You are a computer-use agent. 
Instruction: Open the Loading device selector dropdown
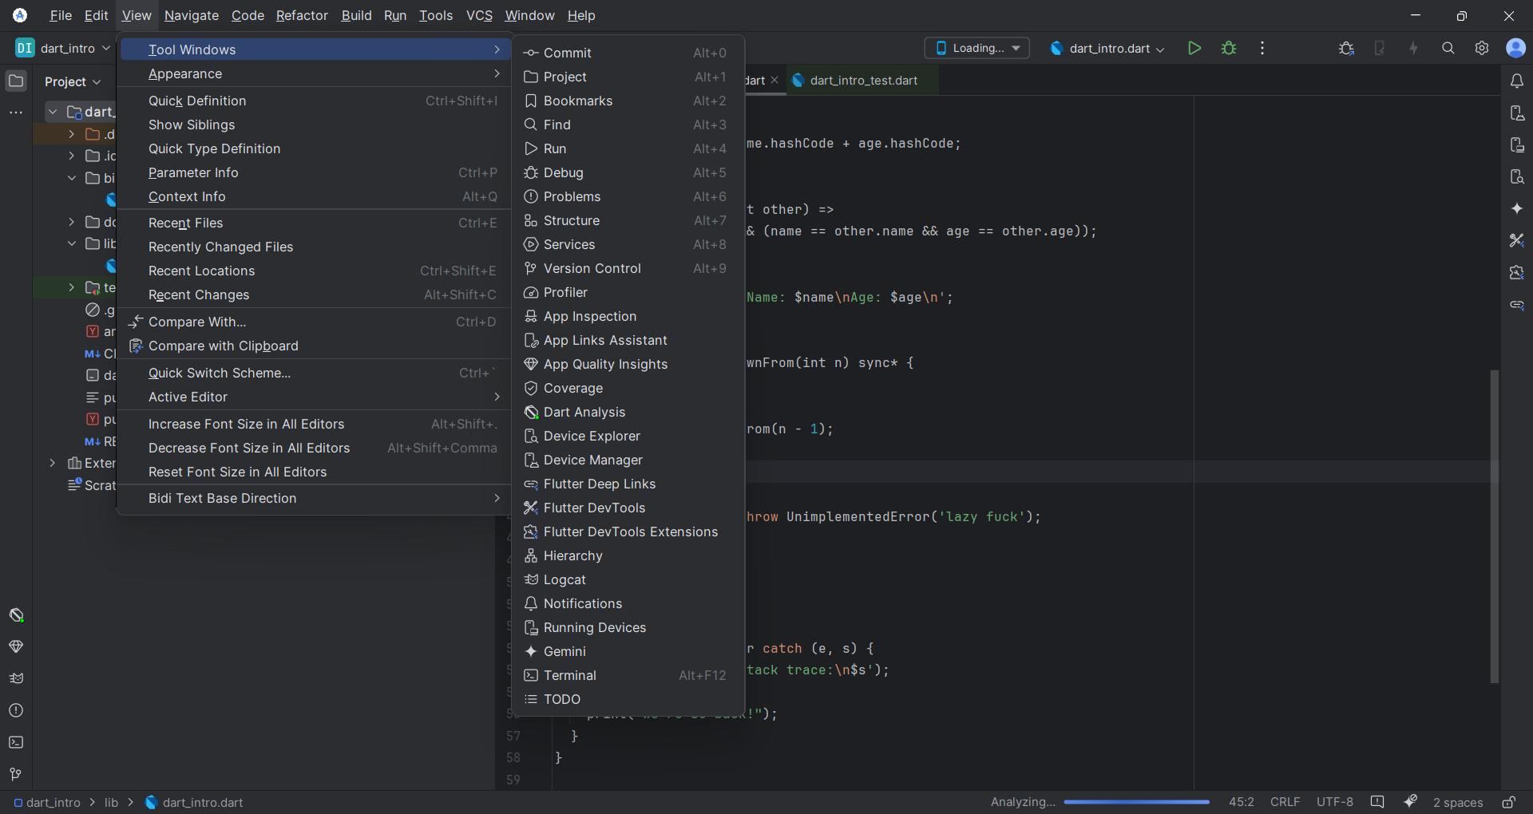pos(976,48)
